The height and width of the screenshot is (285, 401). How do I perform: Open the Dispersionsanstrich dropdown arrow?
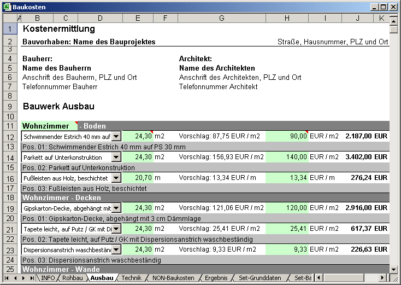click(116, 249)
